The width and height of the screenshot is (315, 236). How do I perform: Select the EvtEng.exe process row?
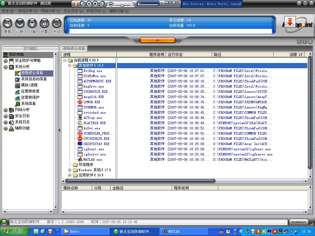pyautogui.click(x=185, y=71)
